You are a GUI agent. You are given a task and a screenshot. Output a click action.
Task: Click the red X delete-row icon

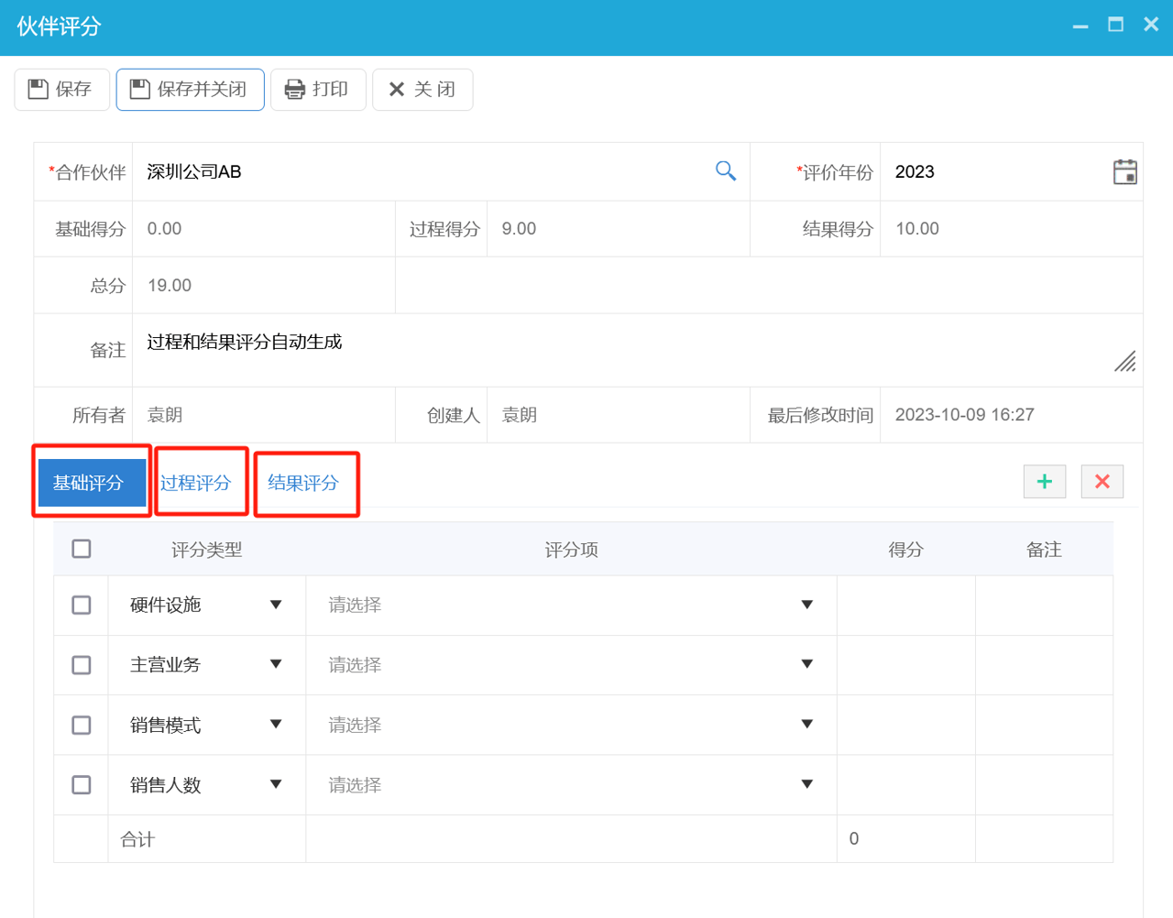[1102, 482]
